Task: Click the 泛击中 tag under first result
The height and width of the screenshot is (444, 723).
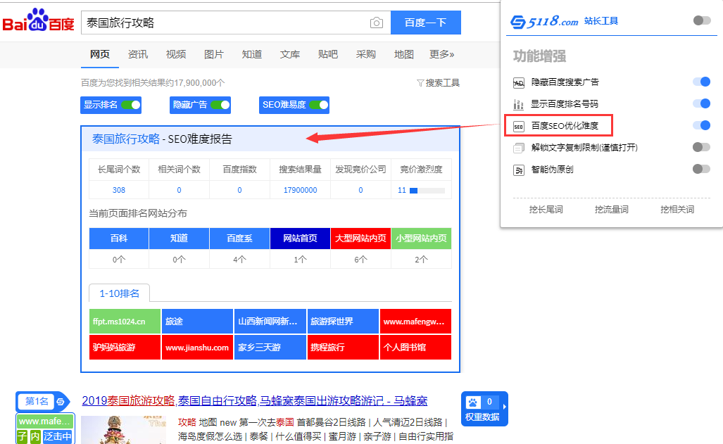Action: click(58, 437)
